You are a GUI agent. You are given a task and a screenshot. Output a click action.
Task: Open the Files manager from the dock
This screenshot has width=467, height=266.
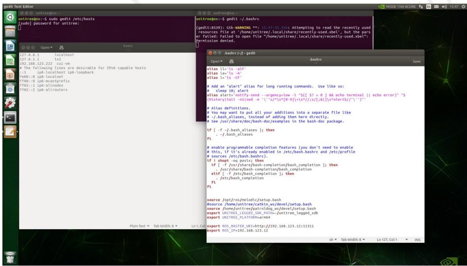(10, 31)
